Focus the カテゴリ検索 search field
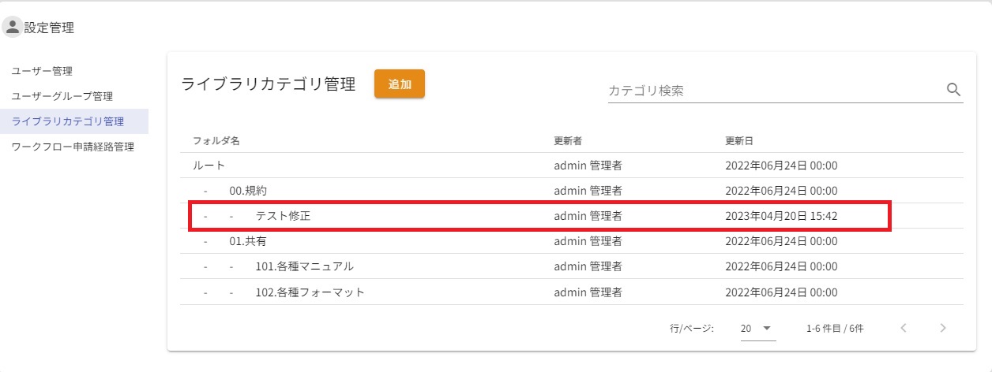The image size is (992, 372). tap(774, 91)
